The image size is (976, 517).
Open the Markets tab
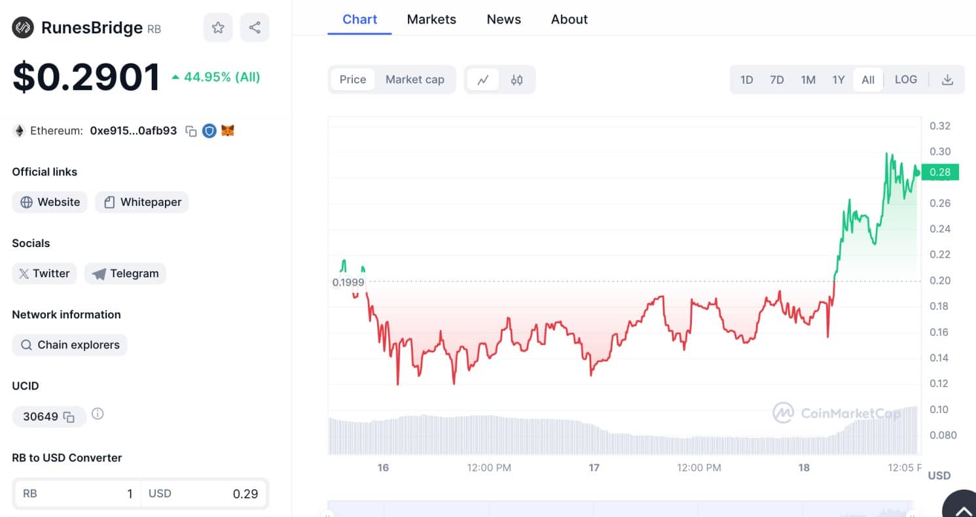click(431, 20)
